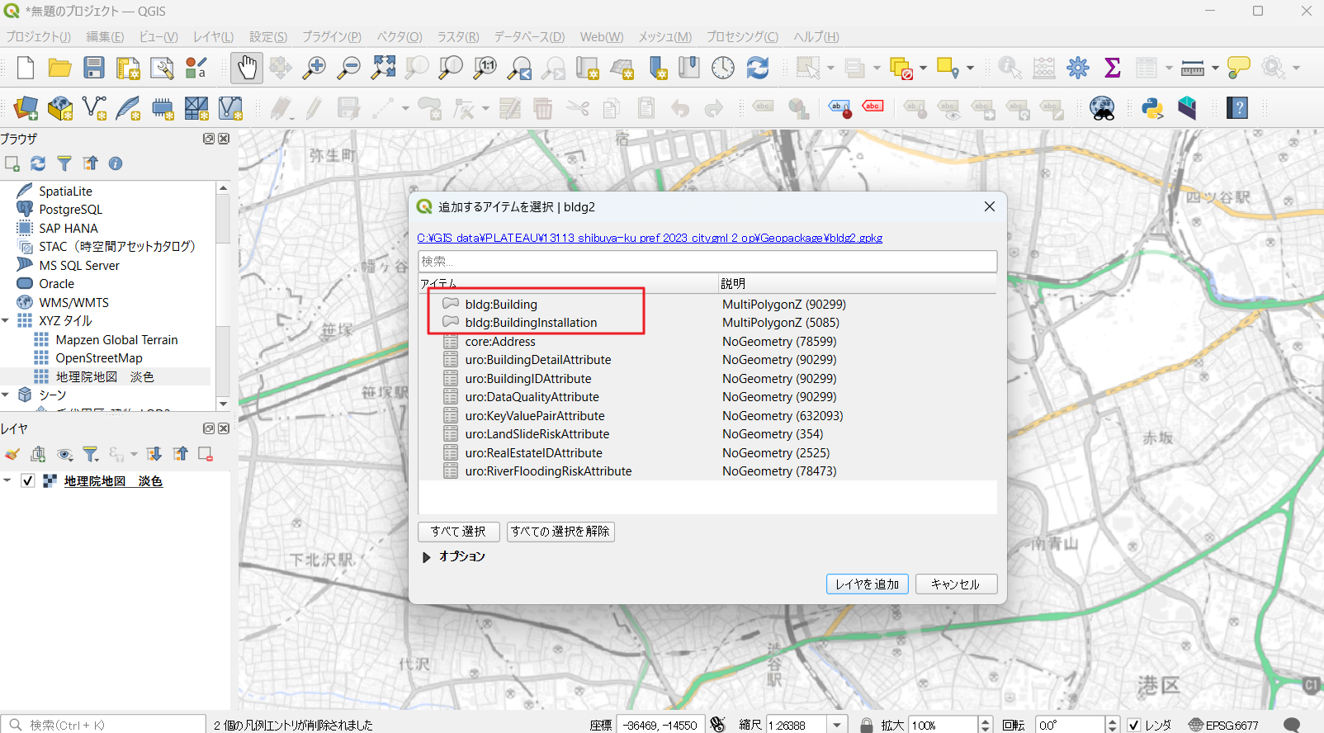
Task: Open the select by location dropdown arrow
Action: point(970,68)
